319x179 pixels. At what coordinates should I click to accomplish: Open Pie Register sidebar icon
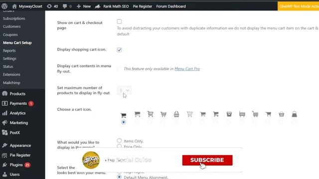[4, 155]
